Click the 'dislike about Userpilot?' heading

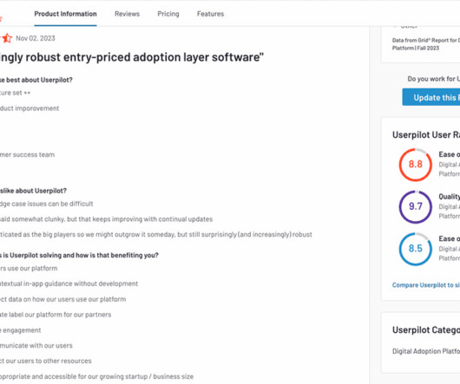point(33,191)
